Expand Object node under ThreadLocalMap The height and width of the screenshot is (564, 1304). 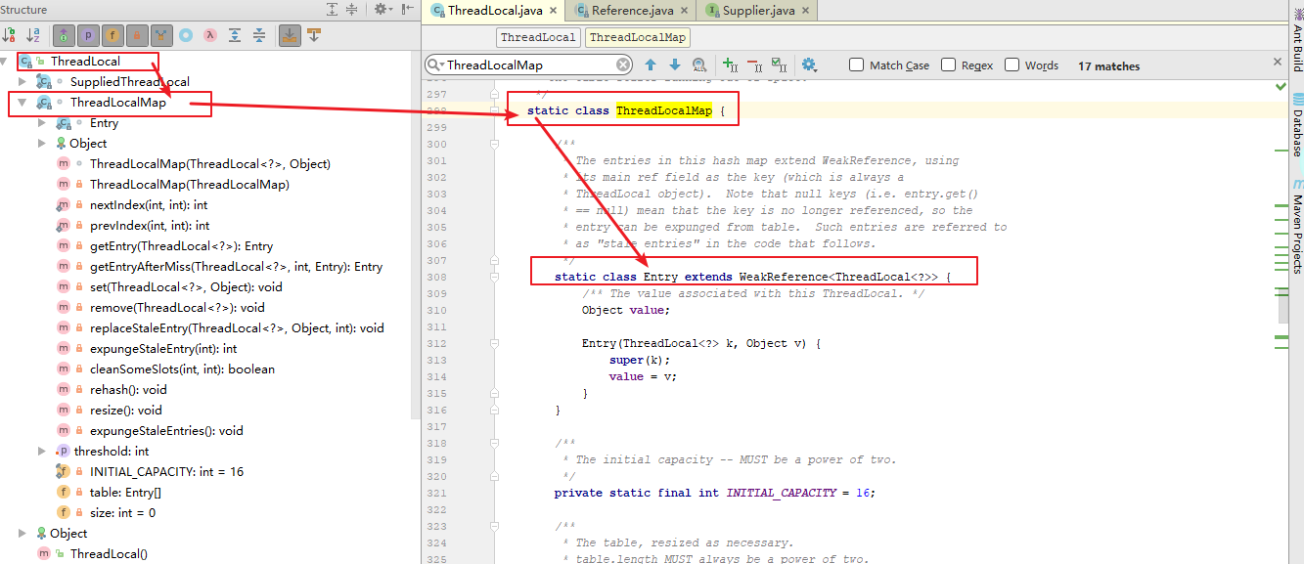click(x=42, y=143)
